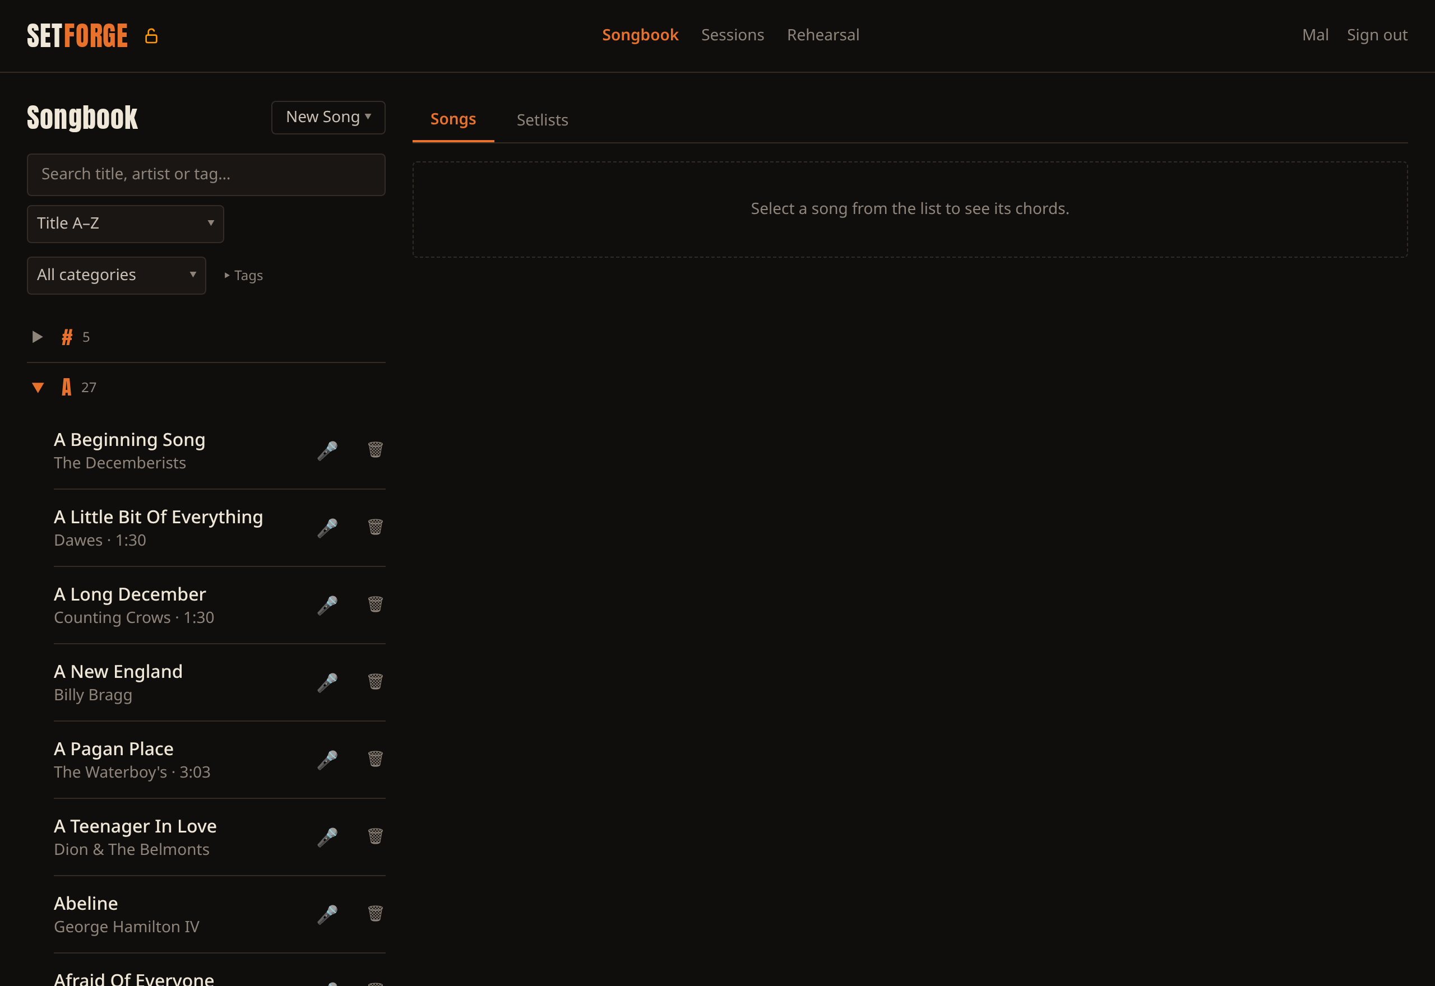The image size is (1435, 986).
Task: Click the SETFORGE logo
Action: [x=77, y=36]
